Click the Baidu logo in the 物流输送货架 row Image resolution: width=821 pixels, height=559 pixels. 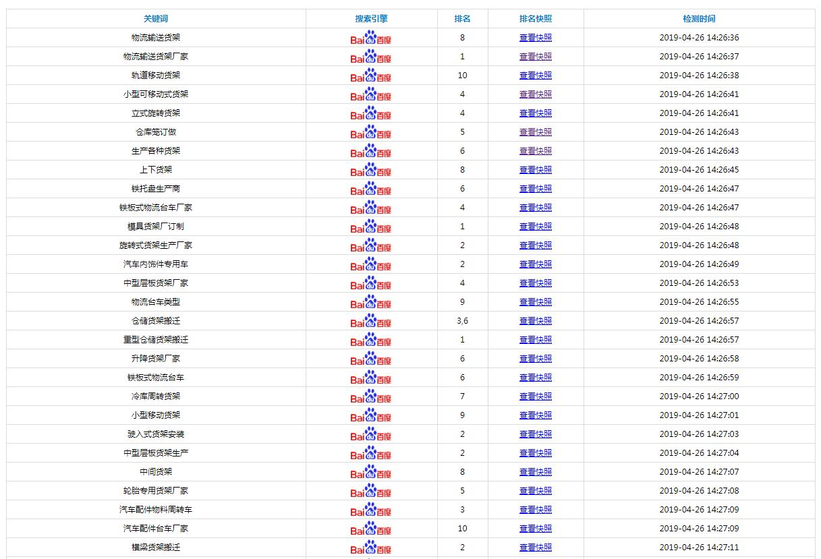click(x=371, y=38)
